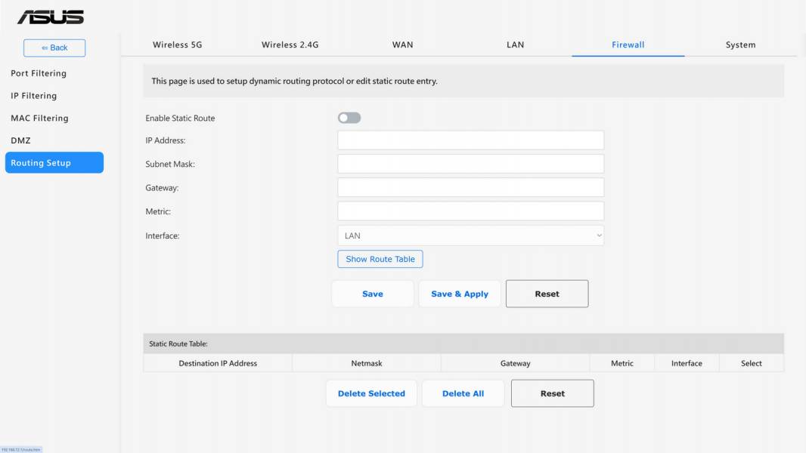
Task: Open IP Filtering page
Action: (x=34, y=96)
